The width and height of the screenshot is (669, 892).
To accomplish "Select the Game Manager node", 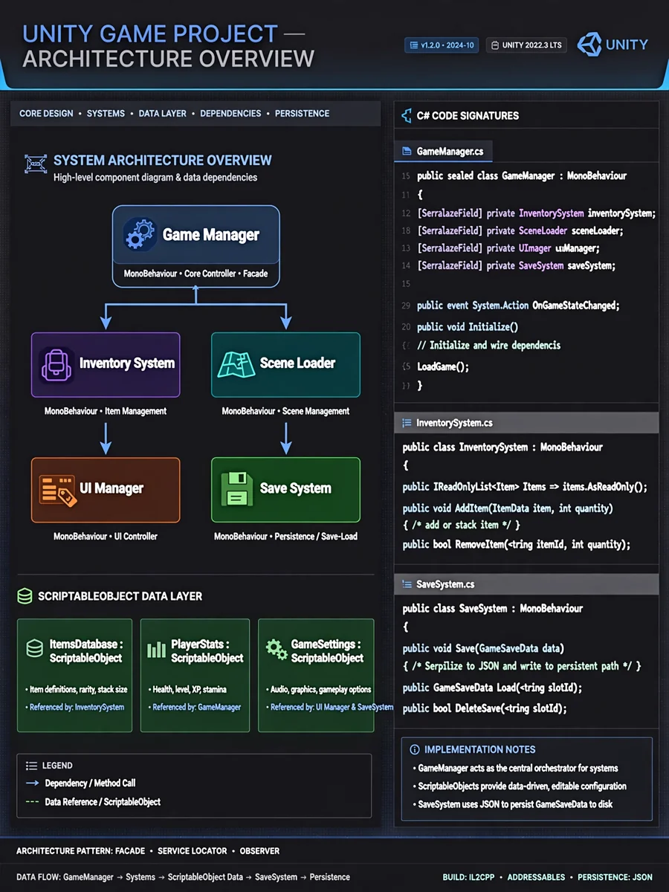I will pyautogui.click(x=196, y=246).
